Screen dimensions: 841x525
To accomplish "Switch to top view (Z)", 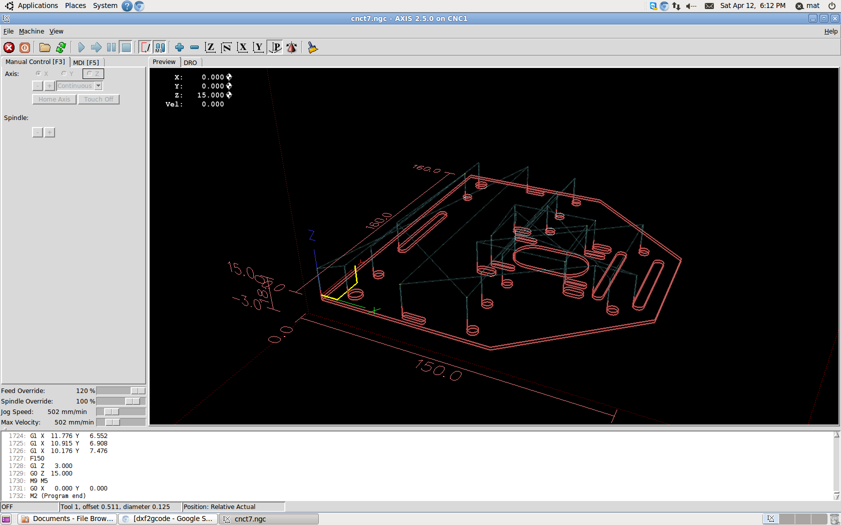I will (x=210, y=47).
